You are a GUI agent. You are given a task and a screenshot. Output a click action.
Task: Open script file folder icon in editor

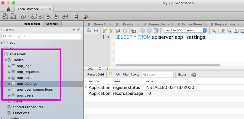(89, 30)
